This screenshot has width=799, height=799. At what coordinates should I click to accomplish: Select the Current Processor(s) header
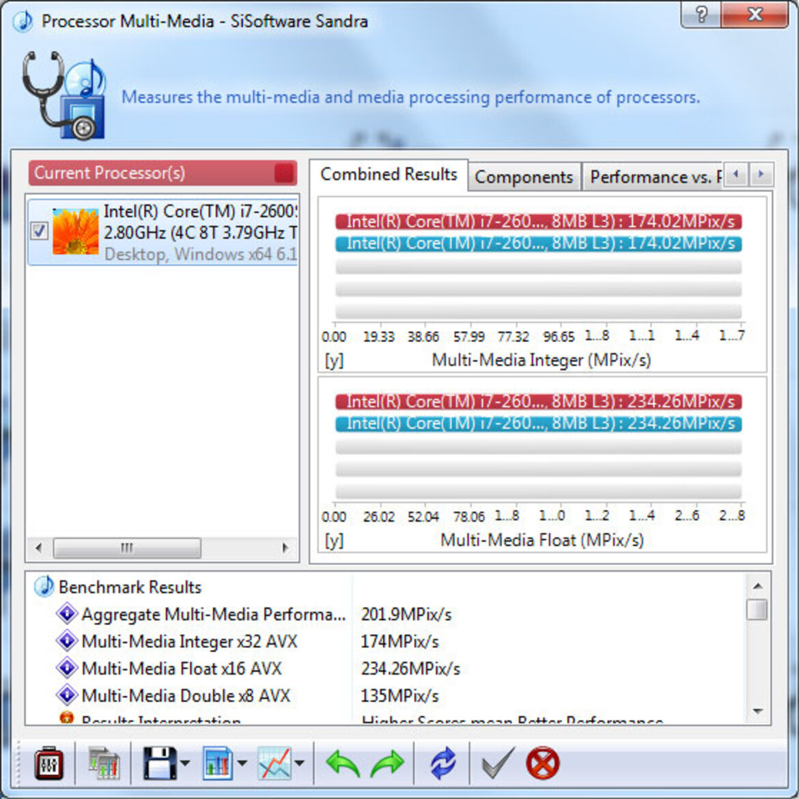point(163,173)
